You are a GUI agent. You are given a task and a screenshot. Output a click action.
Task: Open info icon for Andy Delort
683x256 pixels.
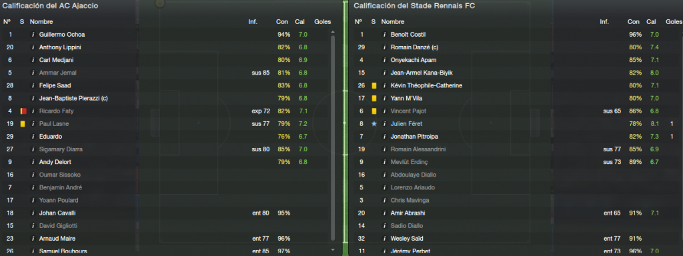tap(33, 162)
